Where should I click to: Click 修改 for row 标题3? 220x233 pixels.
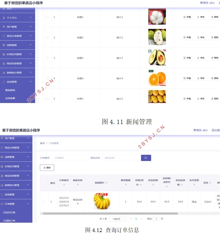[x=201, y=58]
